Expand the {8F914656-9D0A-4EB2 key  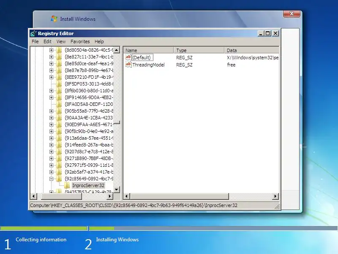51,97
